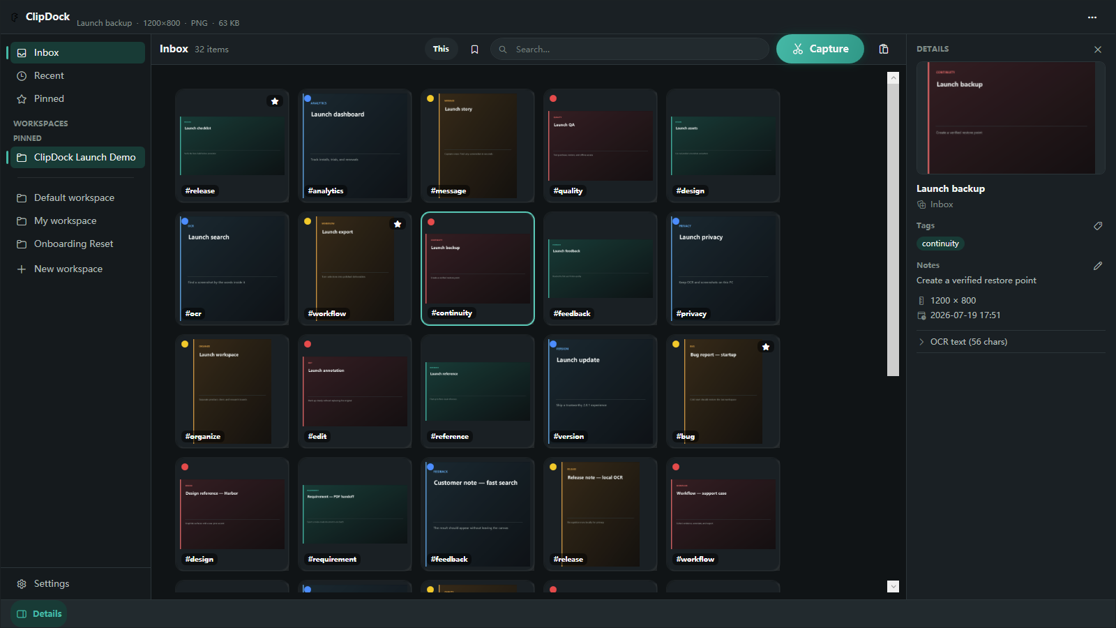Toggle the Details panel button
Screen dimensions: 1116x628
pos(39,614)
